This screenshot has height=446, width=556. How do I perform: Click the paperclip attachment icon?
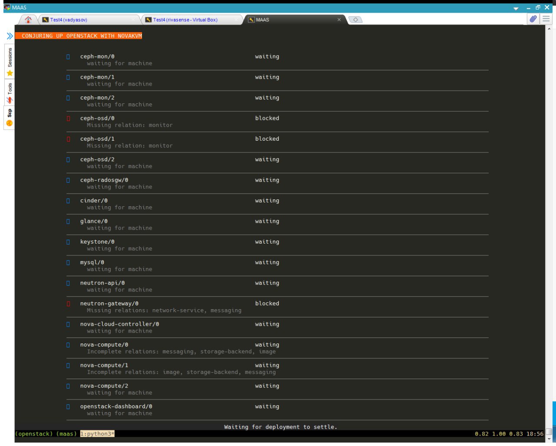pos(533,19)
